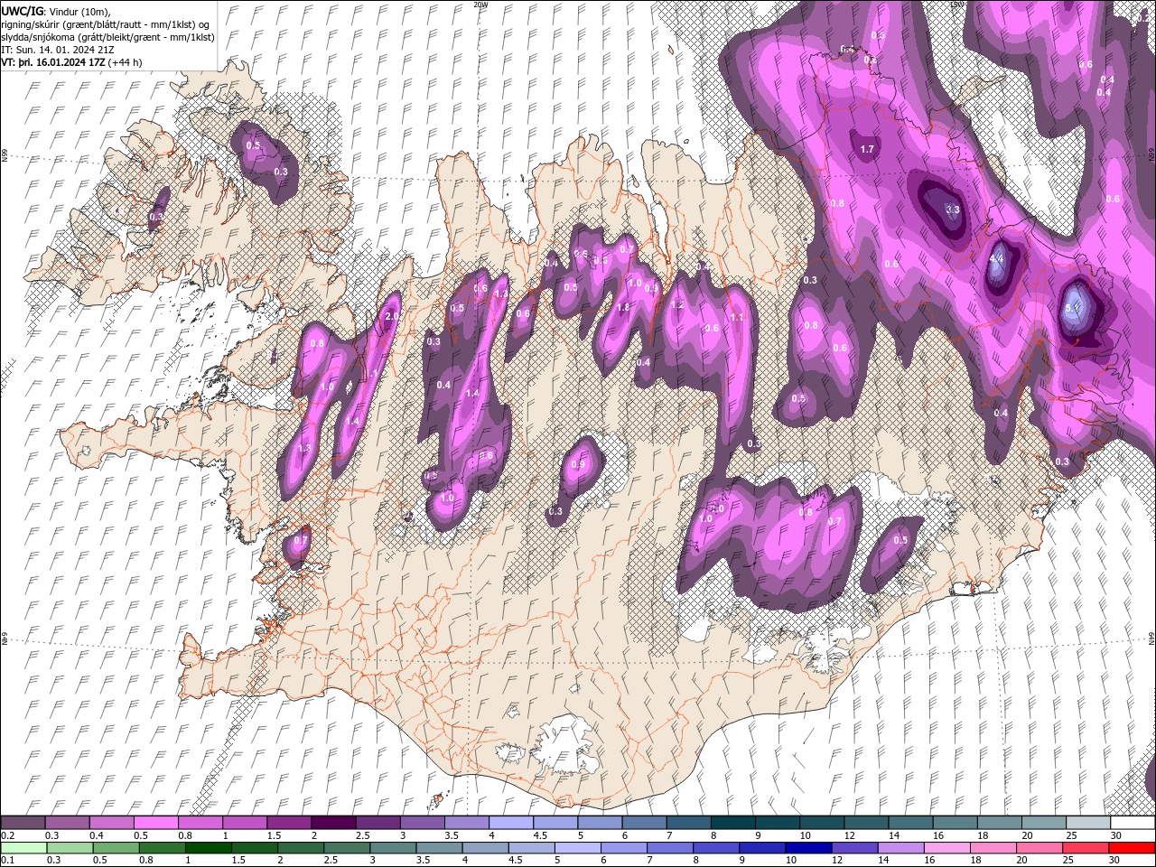Click the 4.4 snowfall value on the map
Image resolution: width=1156 pixels, height=867 pixels.
997,259
